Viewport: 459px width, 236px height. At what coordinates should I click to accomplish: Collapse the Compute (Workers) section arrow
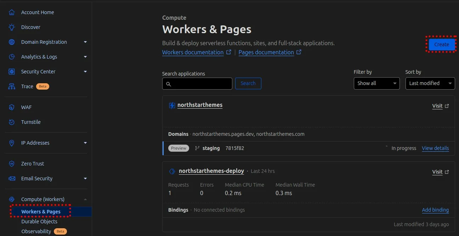(x=85, y=199)
